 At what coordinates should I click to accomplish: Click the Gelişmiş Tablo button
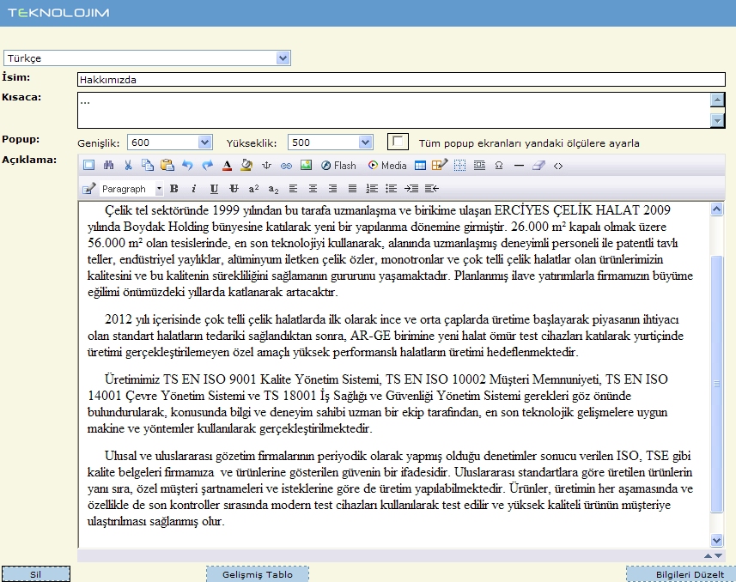[258, 574]
